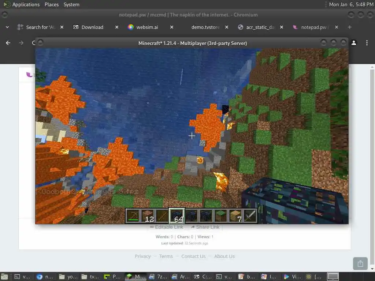Select the stick hotbar slot
The width and height of the screenshot is (375, 281).
162,216
